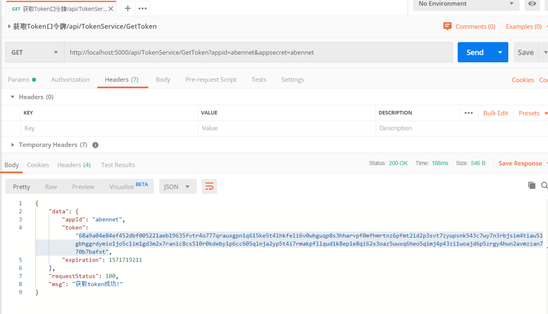Screen dimensions: 548x314
Task: Change the GET method dropdown
Action: 34,52
